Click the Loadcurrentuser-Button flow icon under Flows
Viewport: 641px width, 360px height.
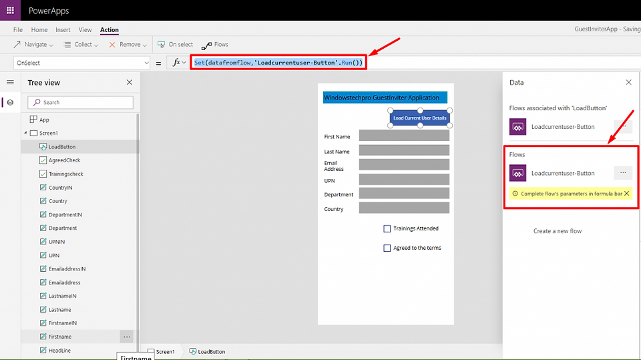point(517,173)
